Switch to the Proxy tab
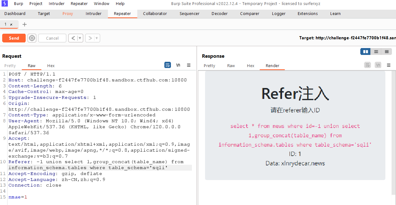 [x=68, y=13]
